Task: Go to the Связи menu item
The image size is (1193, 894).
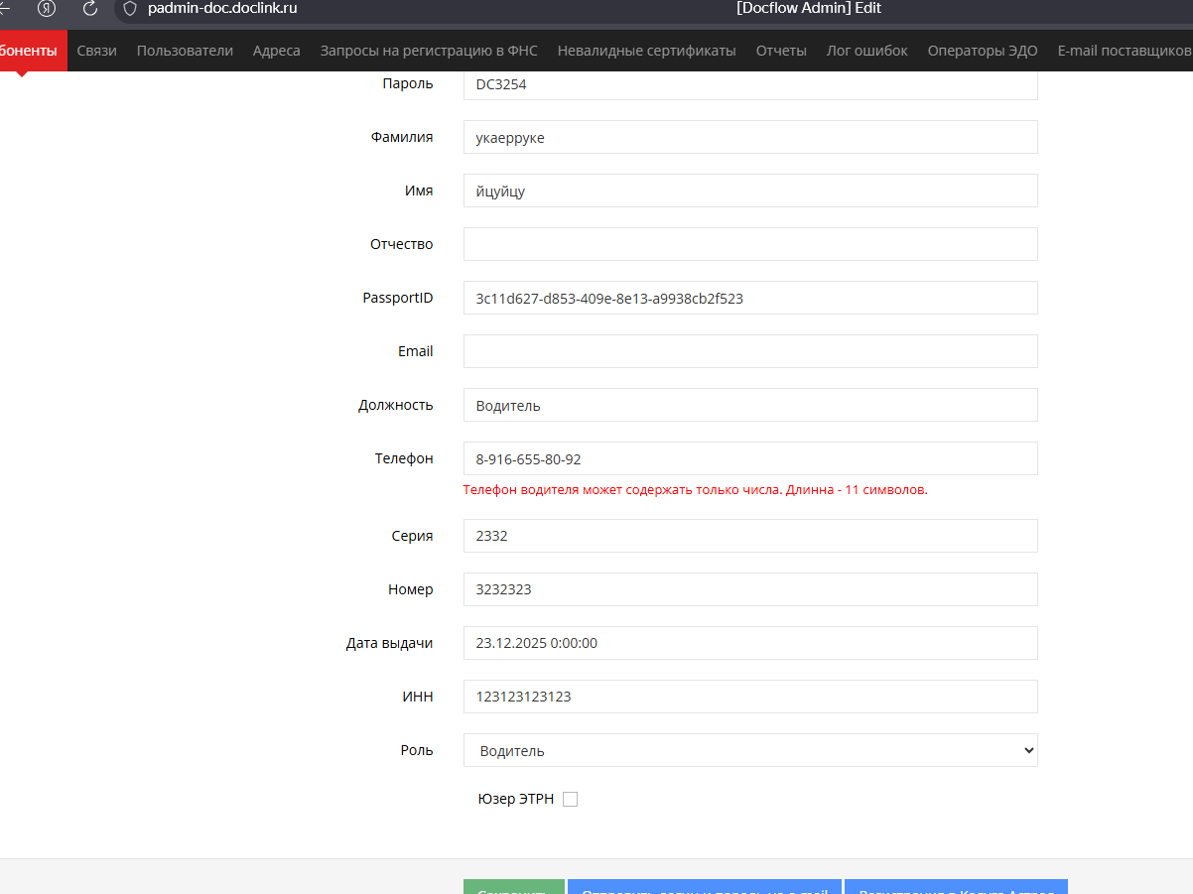Action: 96,51
